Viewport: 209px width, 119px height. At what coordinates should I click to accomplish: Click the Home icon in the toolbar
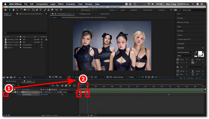pos(5,10)
